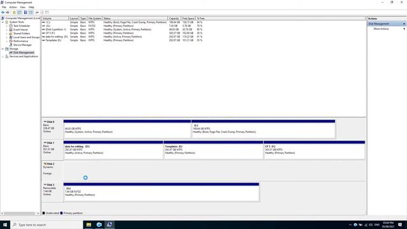Sort by the Volume column header
Image resolution: width=407 pixels, height=229 pixels.
click(55, 18)
